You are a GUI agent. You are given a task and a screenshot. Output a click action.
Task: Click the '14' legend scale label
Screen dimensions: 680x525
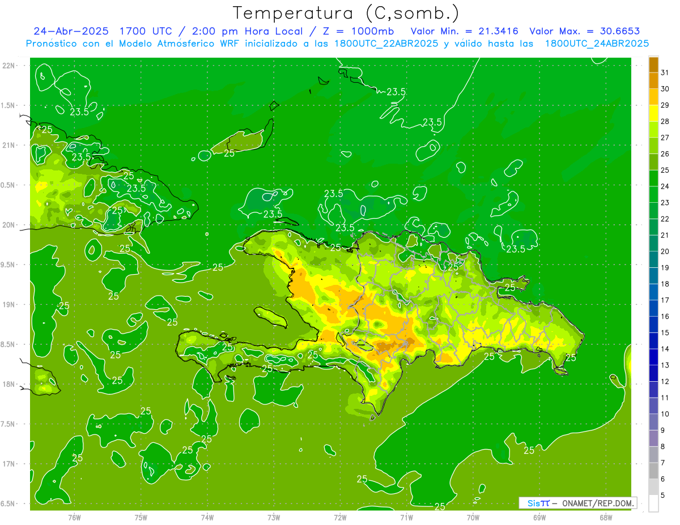[x=665, y=349]
